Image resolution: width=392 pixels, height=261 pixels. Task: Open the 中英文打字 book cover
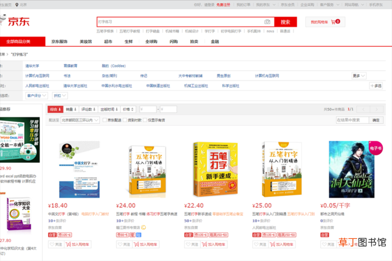click(x=79, y=170)
